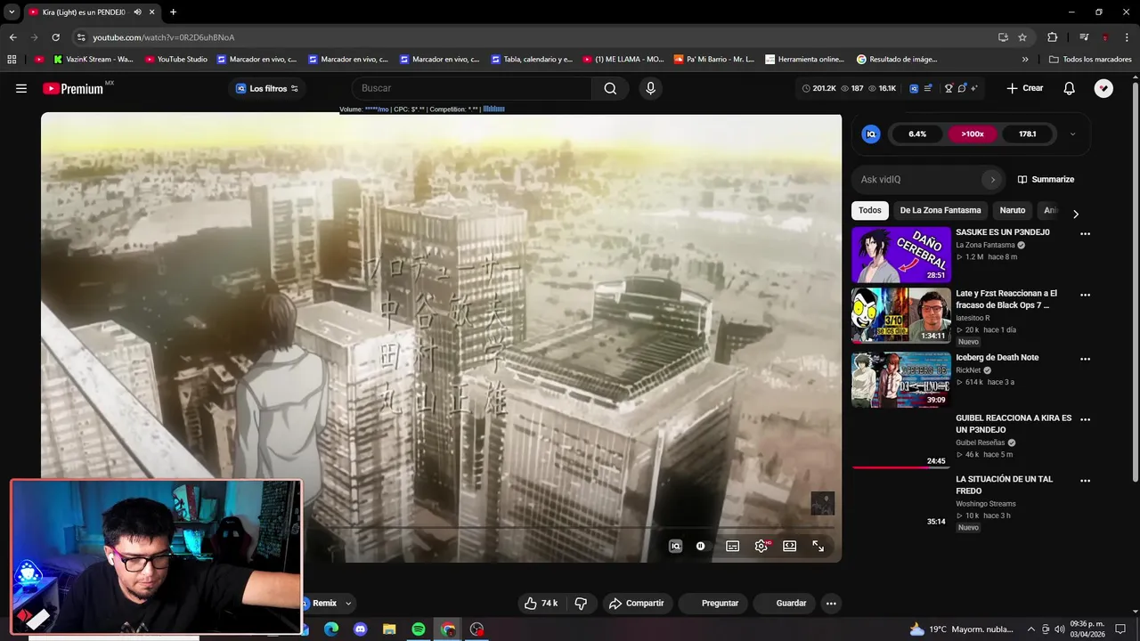This screenshot has width=1140, height=641.
Task: Open vidIQ Los filtros button
Action: (267, 88)
